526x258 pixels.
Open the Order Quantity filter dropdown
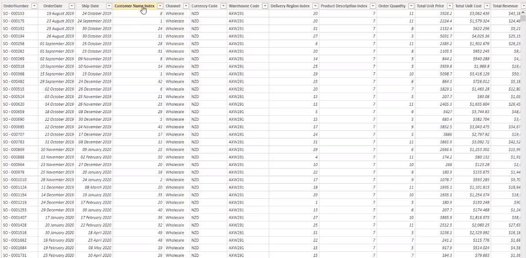pos(411,6)
